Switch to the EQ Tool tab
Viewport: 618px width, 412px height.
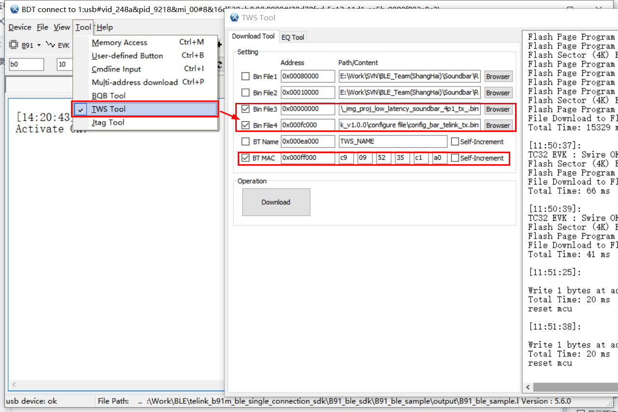coord(292,37)
